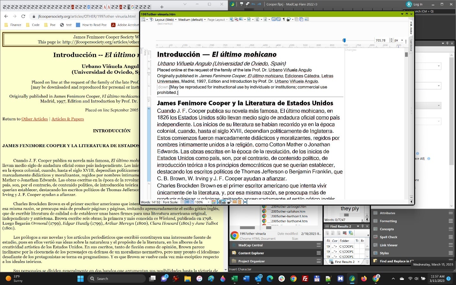Open MadCap Central accordion pane
This screenshot has height=285, width=456.
click(x=250, y=245)
